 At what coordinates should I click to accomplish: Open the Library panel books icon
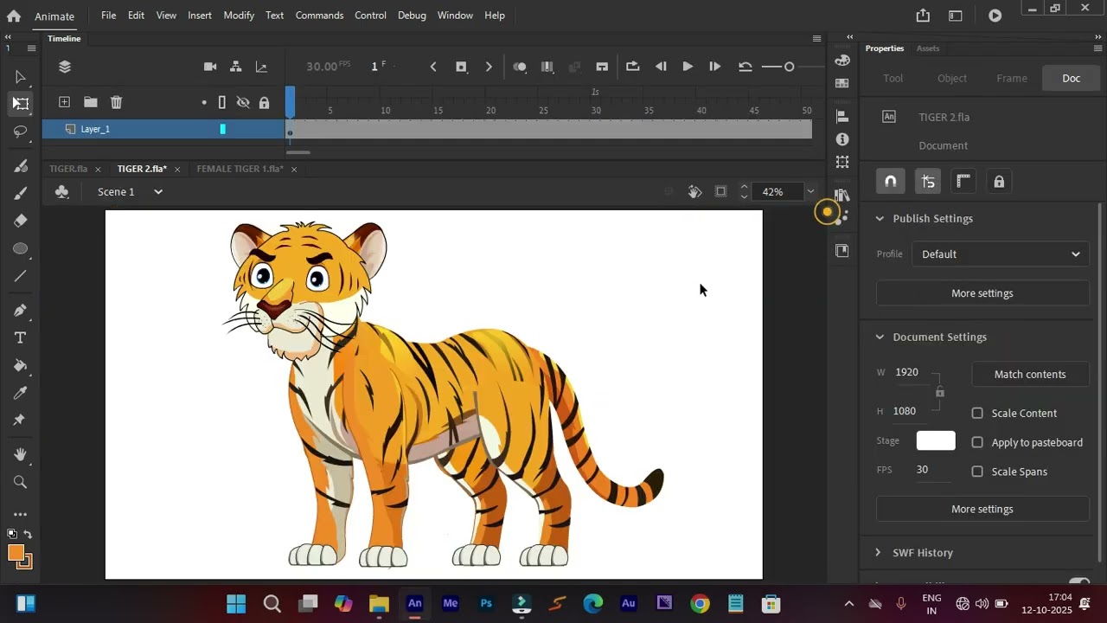[842, 196]
